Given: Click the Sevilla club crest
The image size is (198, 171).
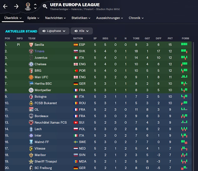Looking at the screenshot, I should 31,45.
